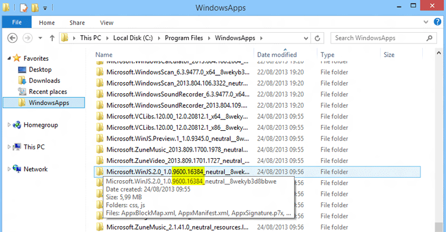
Task: Select Microsoft.WindowsScan_6.3.9477.0_x64 folder
Action: coord(257,73)
